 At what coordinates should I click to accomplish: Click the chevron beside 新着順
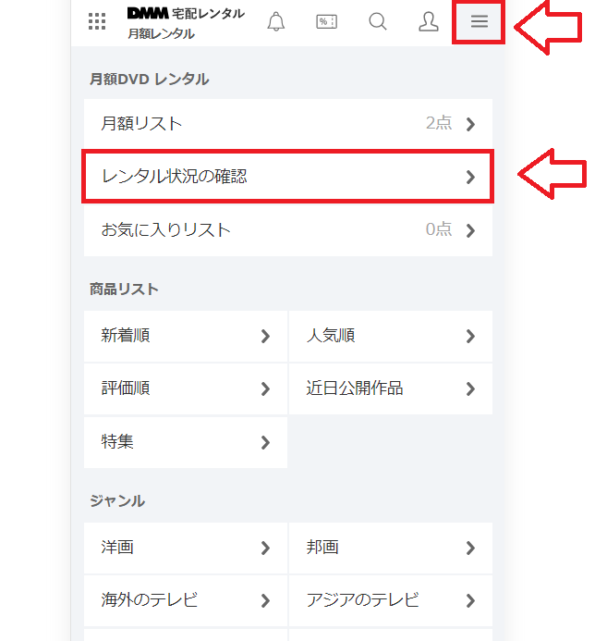pos(266,337)
